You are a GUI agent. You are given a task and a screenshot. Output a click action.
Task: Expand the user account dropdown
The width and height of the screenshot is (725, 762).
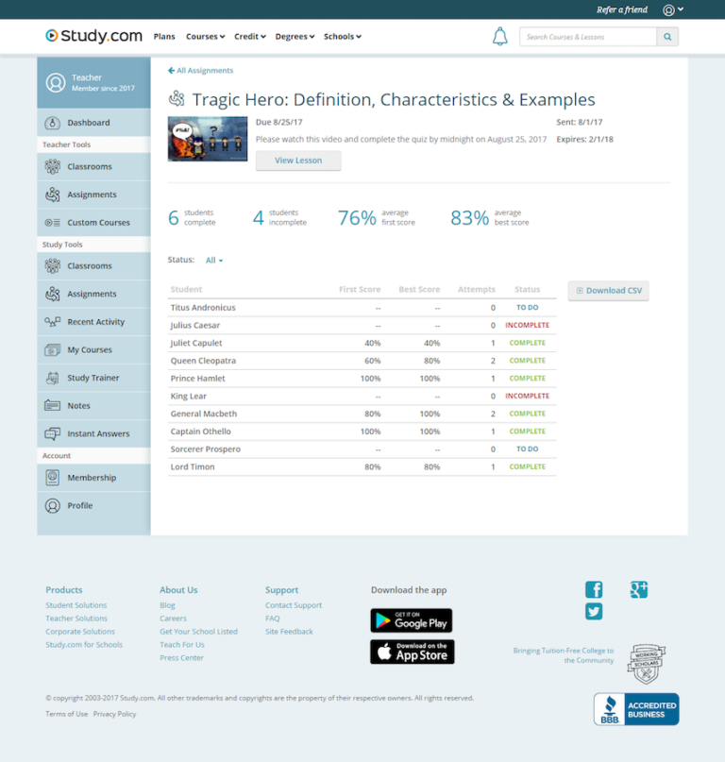672,9
